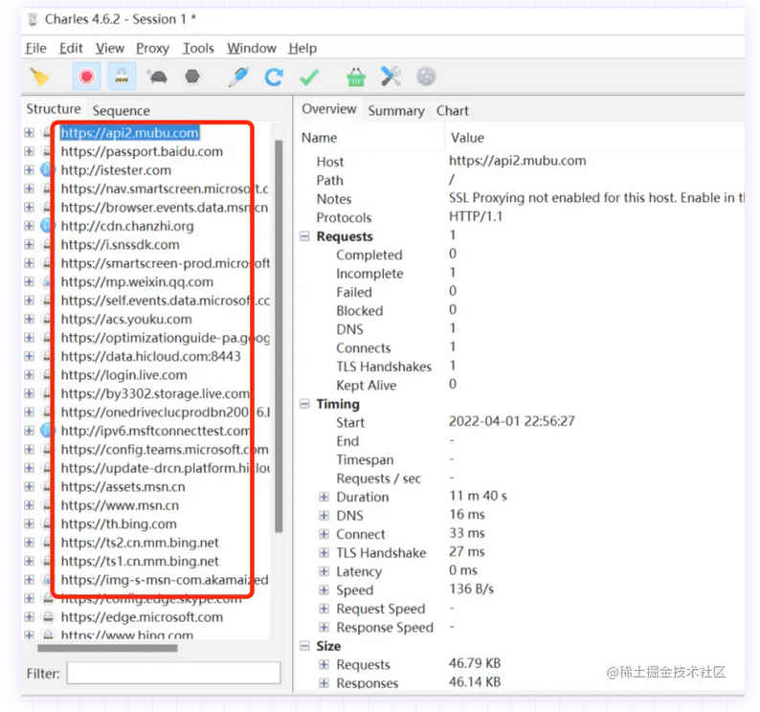This screenshot has width=760, height=712.
Task: Toggle breakpoints hexagon icon
Action: click(192, 77)
